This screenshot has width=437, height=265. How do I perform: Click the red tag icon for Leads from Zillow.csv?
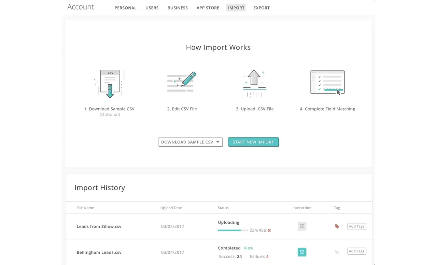click(337, 226)
